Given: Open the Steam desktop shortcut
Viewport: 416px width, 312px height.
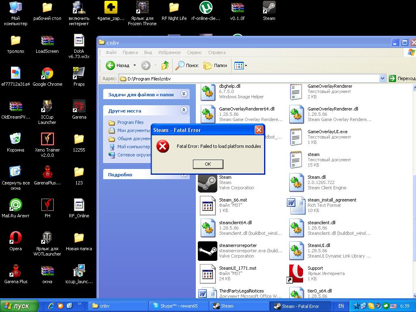Looking at the screenshot, I should click(x=269, y=11).
